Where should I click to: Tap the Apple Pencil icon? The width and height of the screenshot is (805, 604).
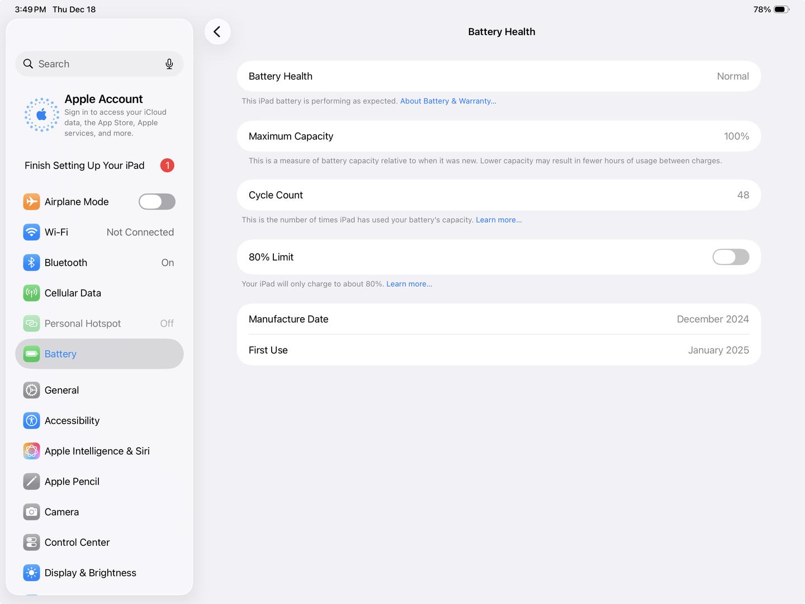click(x=31, y=482)
